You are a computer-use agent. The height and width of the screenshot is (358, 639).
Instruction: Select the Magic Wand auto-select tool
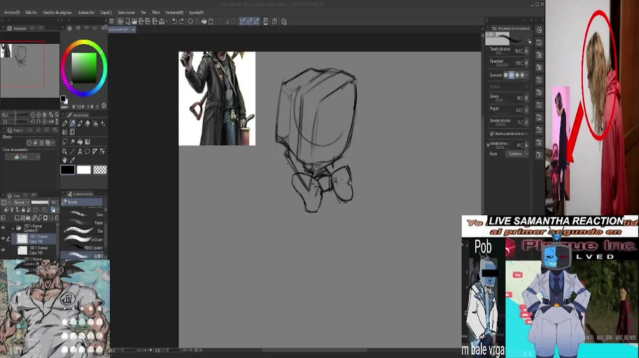point(72,142)
